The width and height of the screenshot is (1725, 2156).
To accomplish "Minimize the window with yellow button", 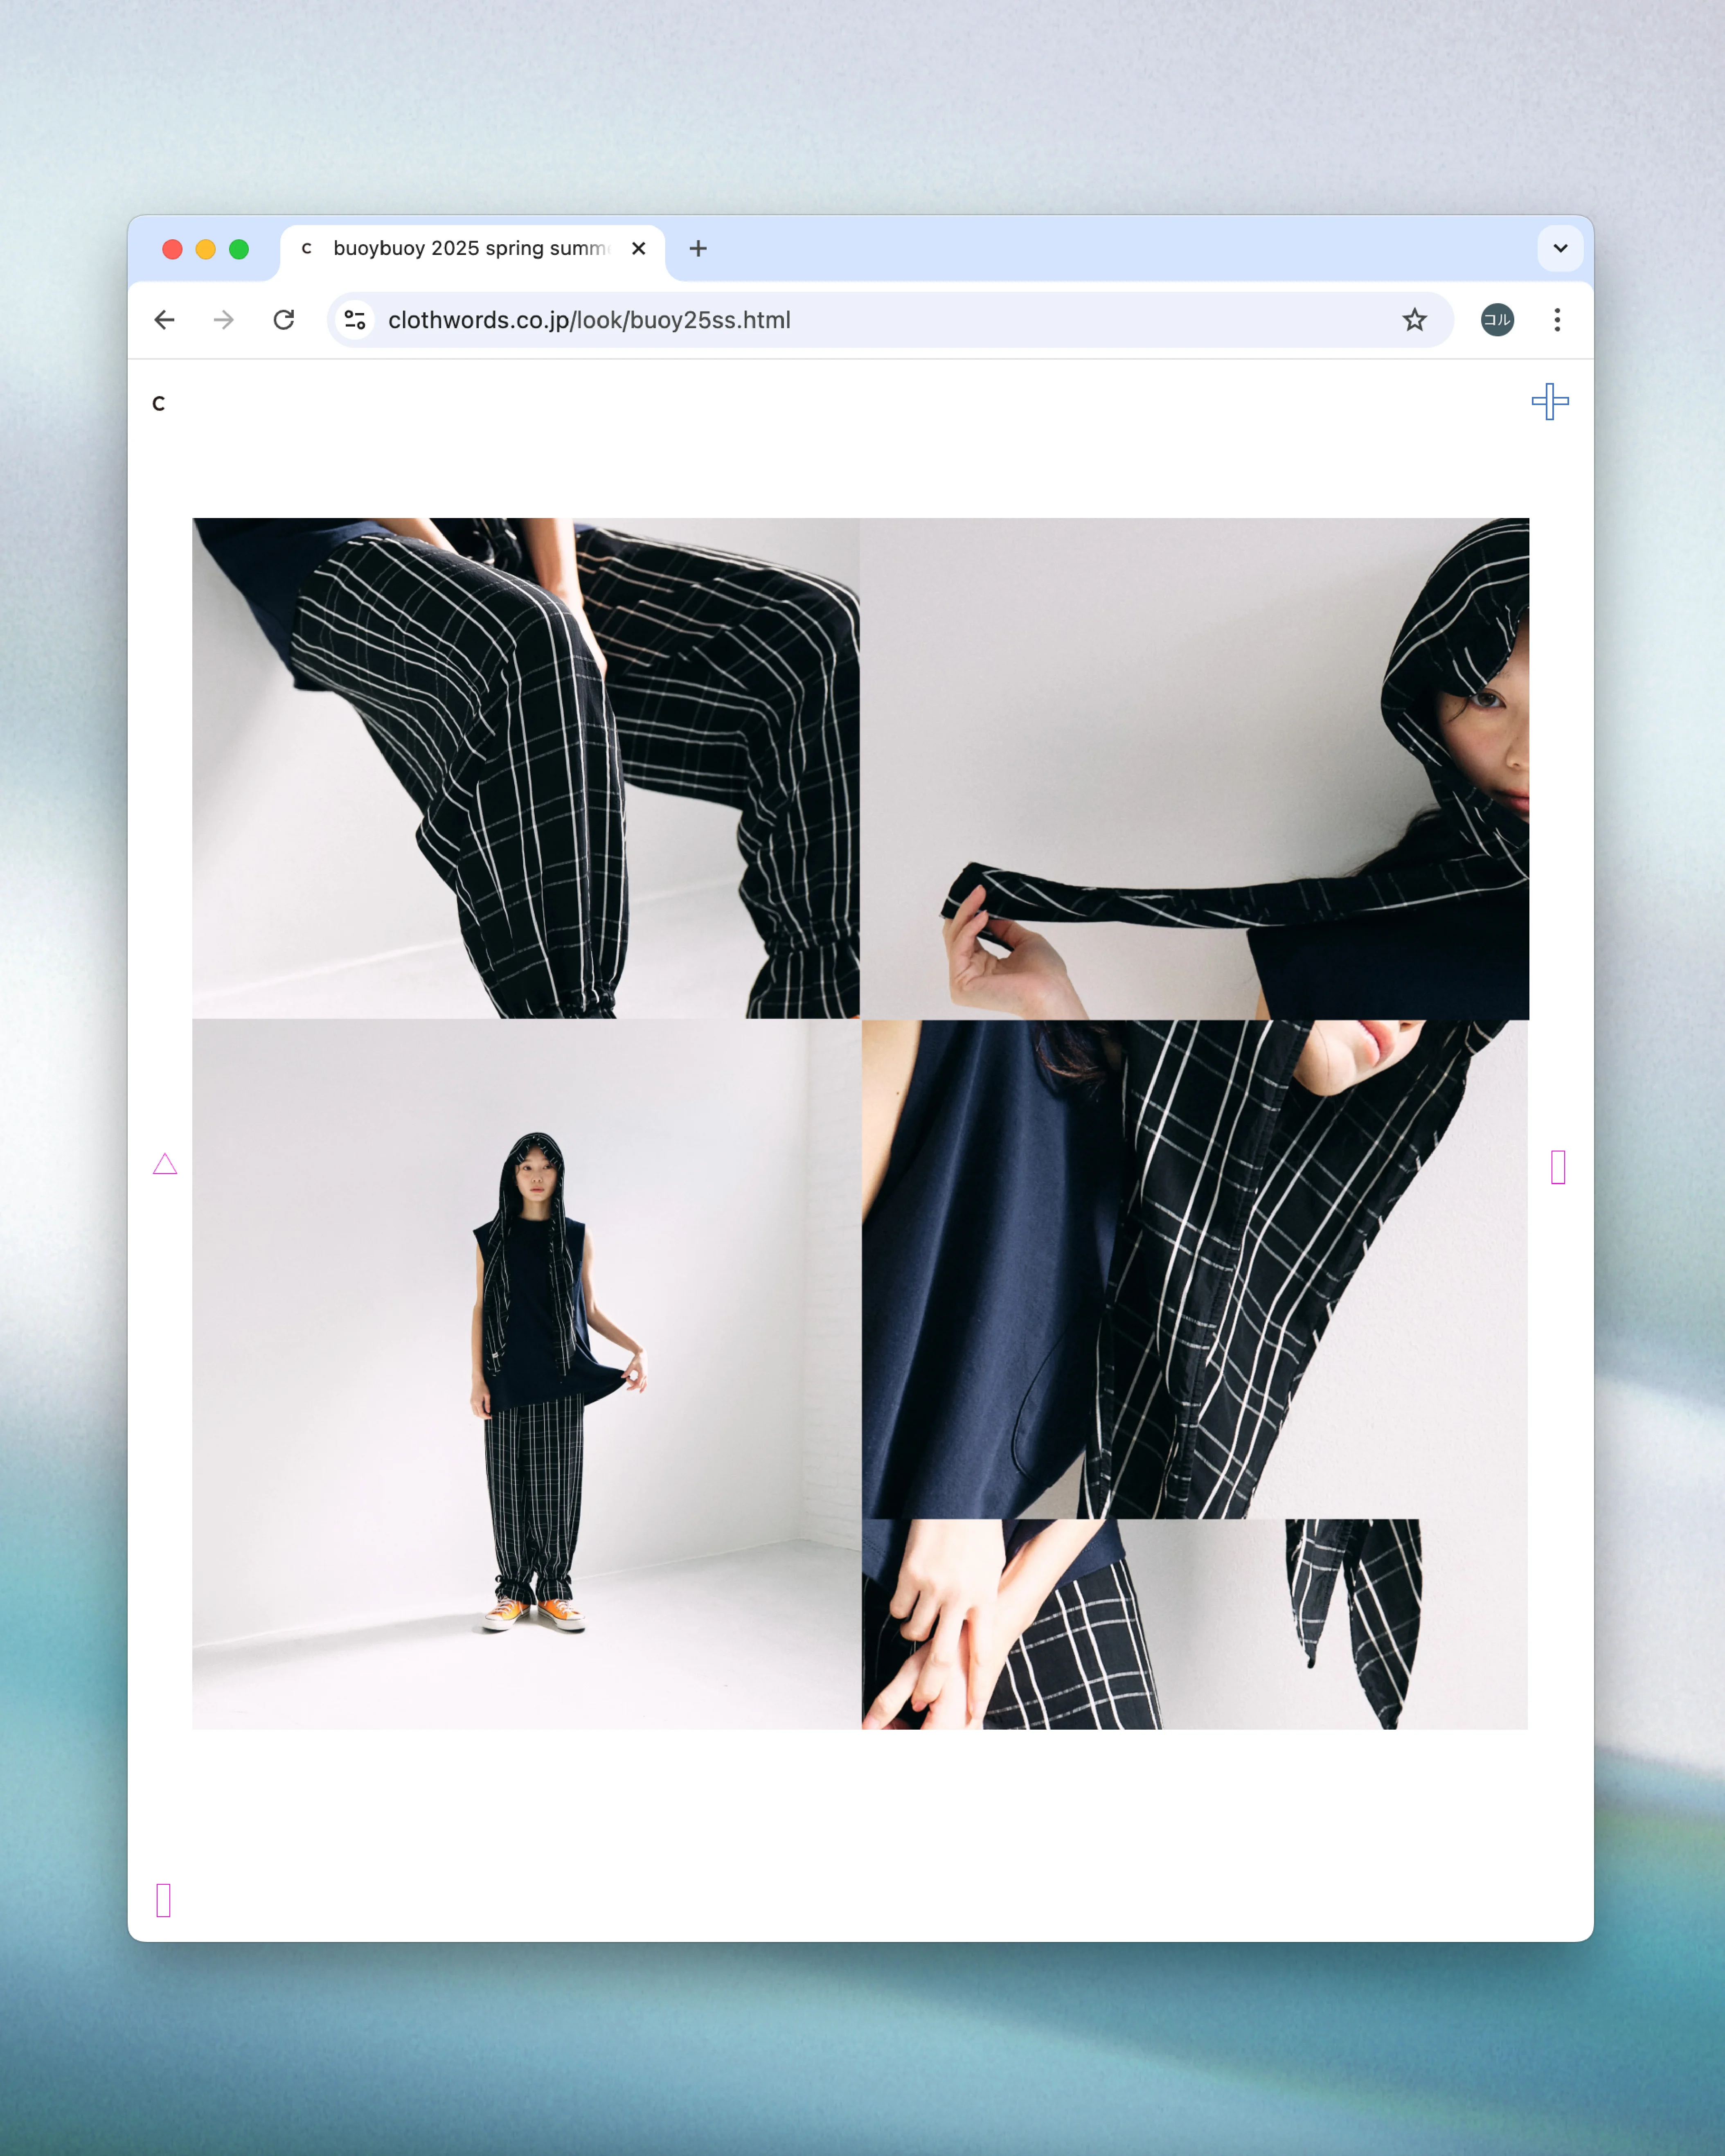I will (206, 249).
